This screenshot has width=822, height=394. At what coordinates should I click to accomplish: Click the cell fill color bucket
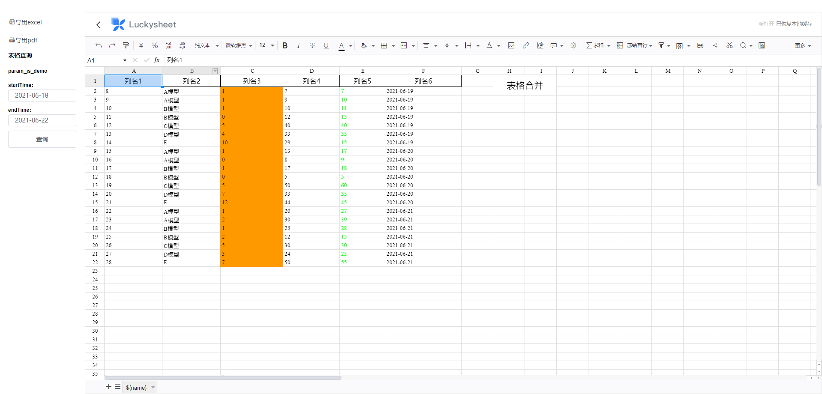(364, 45)
